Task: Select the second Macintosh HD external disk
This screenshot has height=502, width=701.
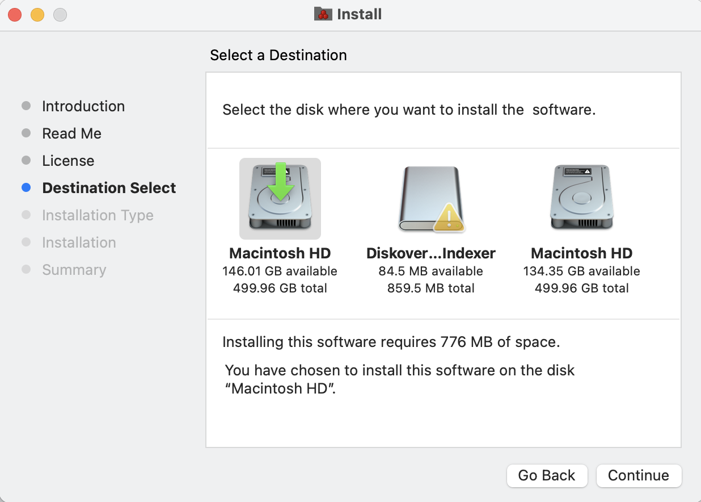Action: point(581,198)
